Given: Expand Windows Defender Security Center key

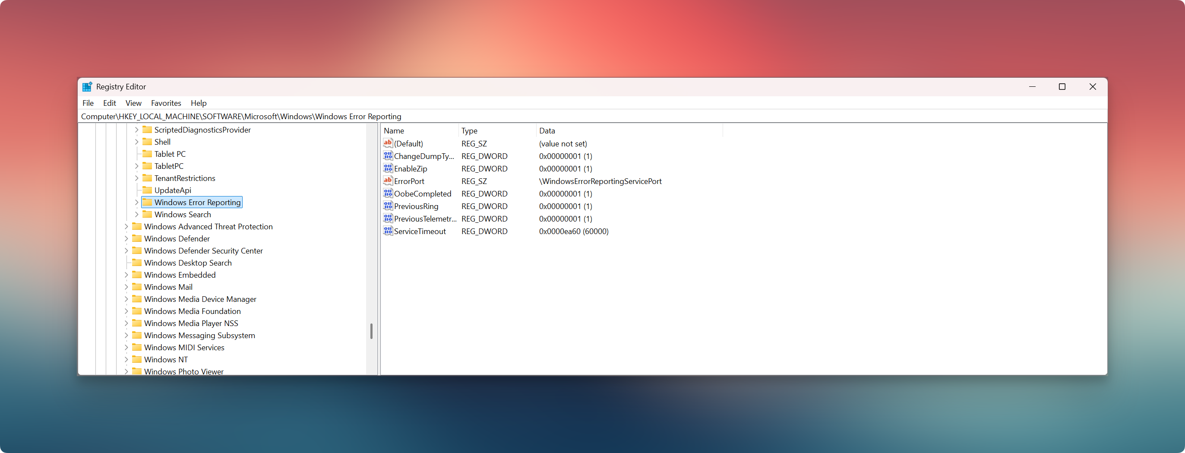Looking at the screenshot, I should (126, 250).
